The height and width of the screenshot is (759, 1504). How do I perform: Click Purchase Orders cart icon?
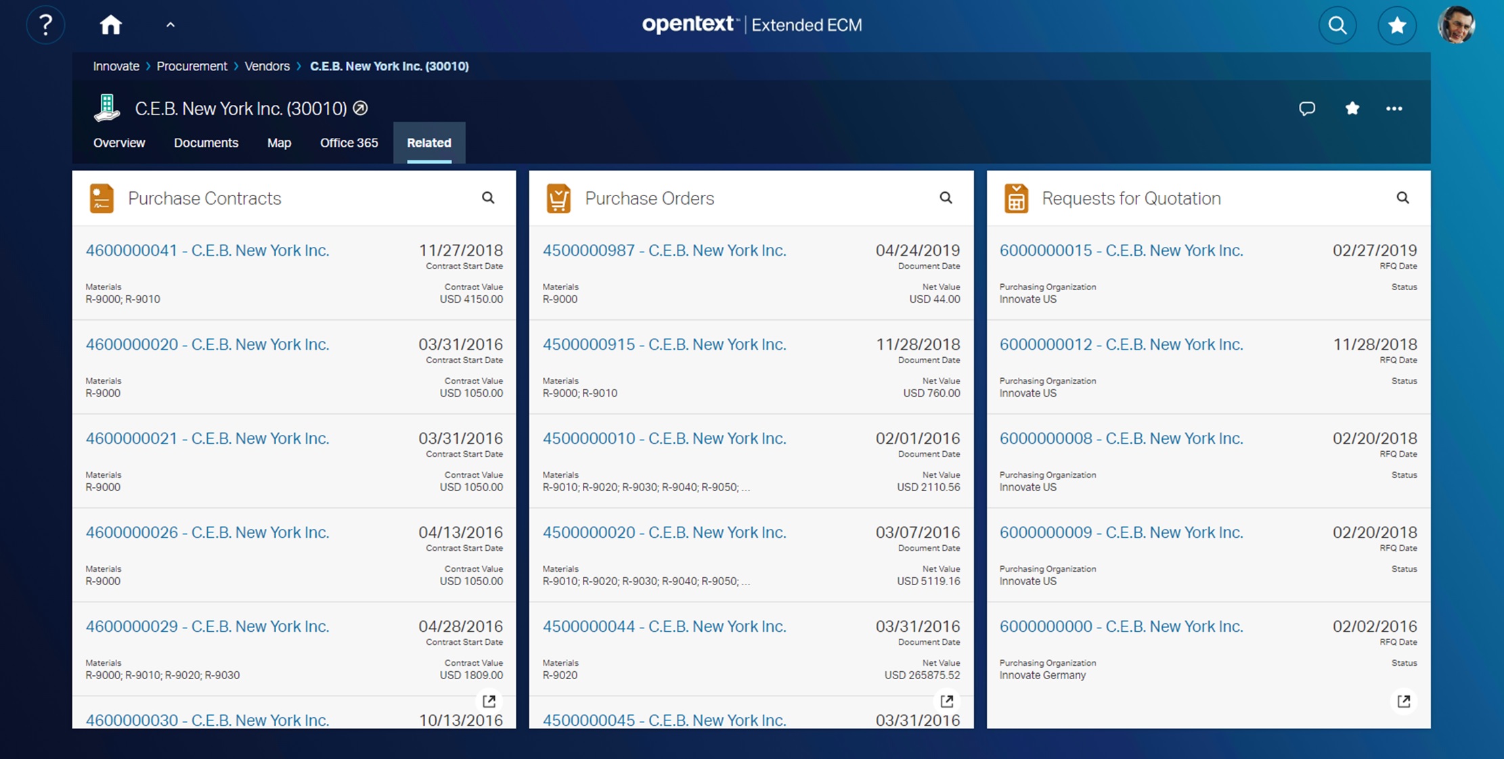[558, 198]
